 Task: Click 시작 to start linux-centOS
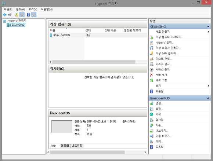click(x=158, y=114)
